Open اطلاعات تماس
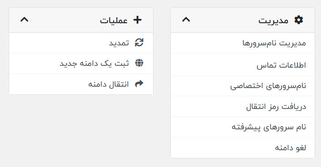321x167 pixels. (x=281, y=65)
